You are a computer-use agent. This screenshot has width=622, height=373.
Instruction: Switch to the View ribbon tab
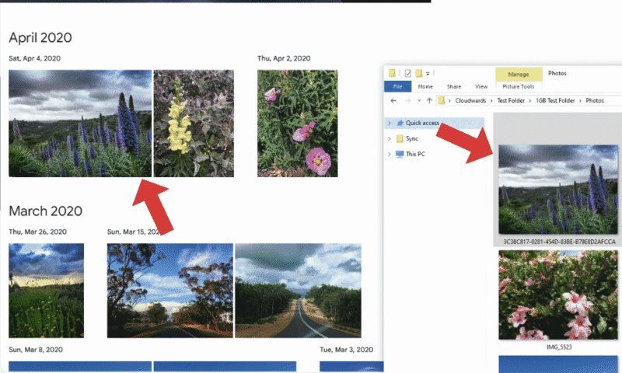[481, 86]
